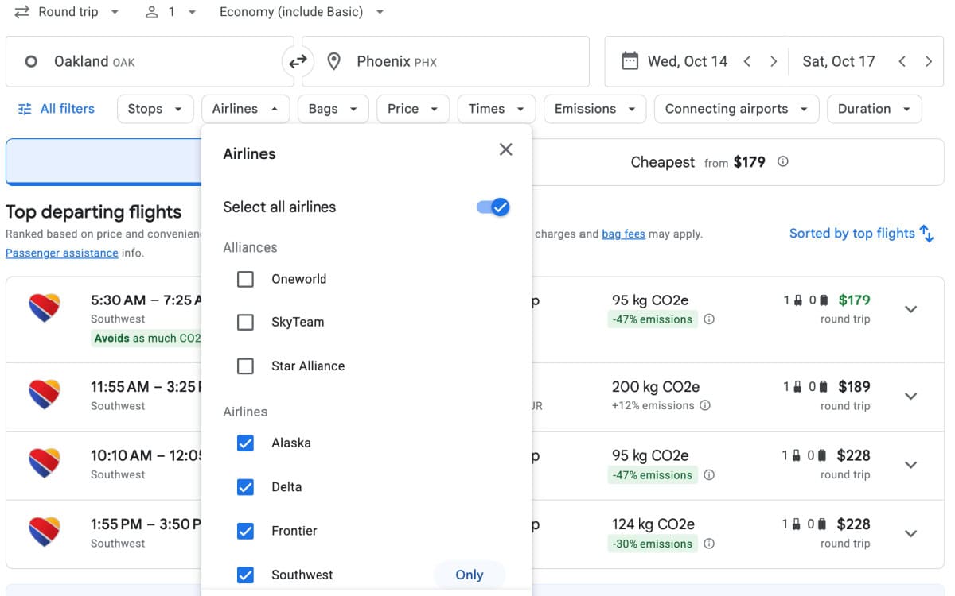Viewport: 955px width, 596px height.
Task: Click the 200 kg CO2e value
Action: [x=656, y=387]
